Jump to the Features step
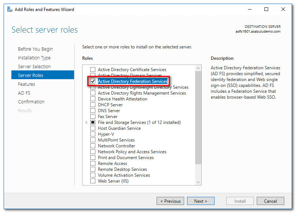This screenshot has height=213, width=296. point(26,84)
